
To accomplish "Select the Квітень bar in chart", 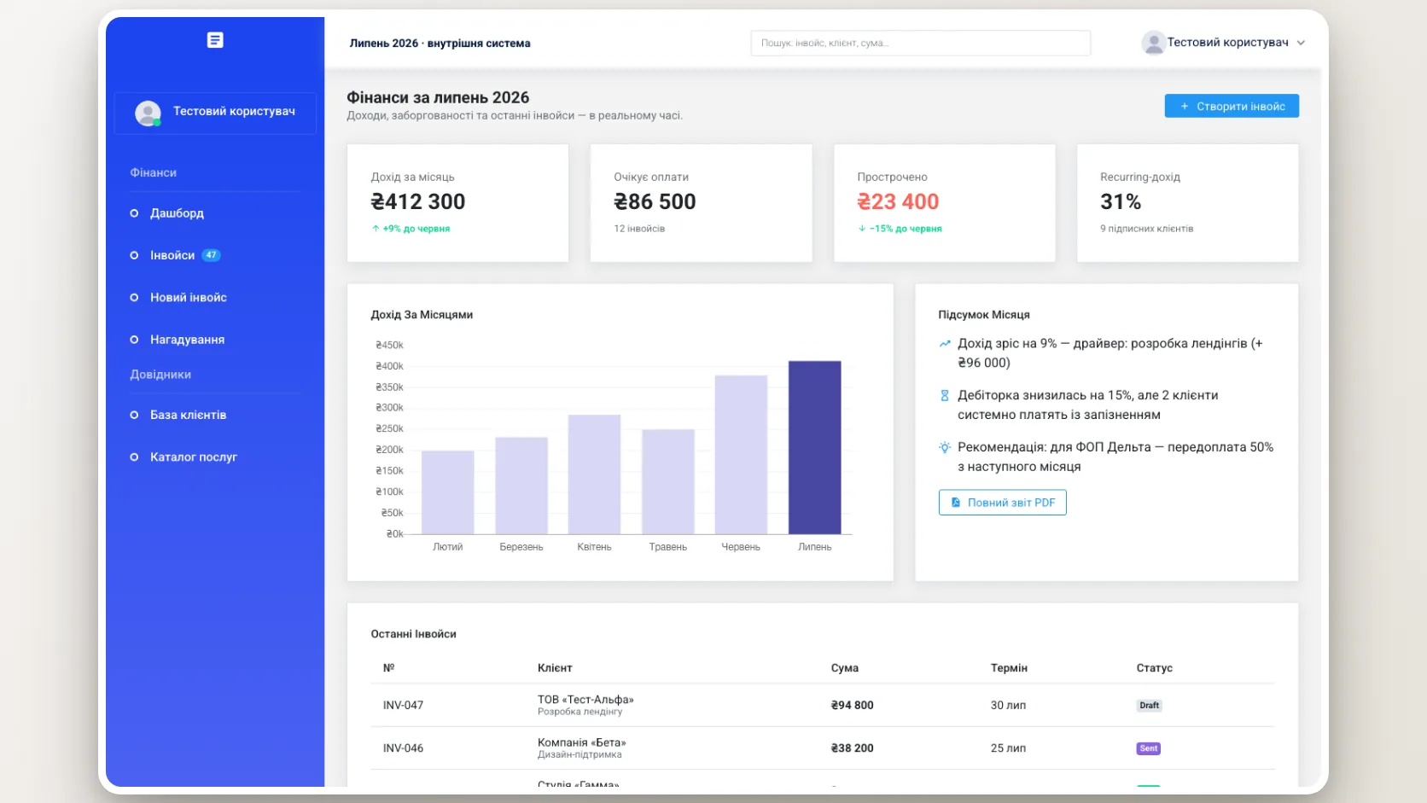I will (594, 474).
